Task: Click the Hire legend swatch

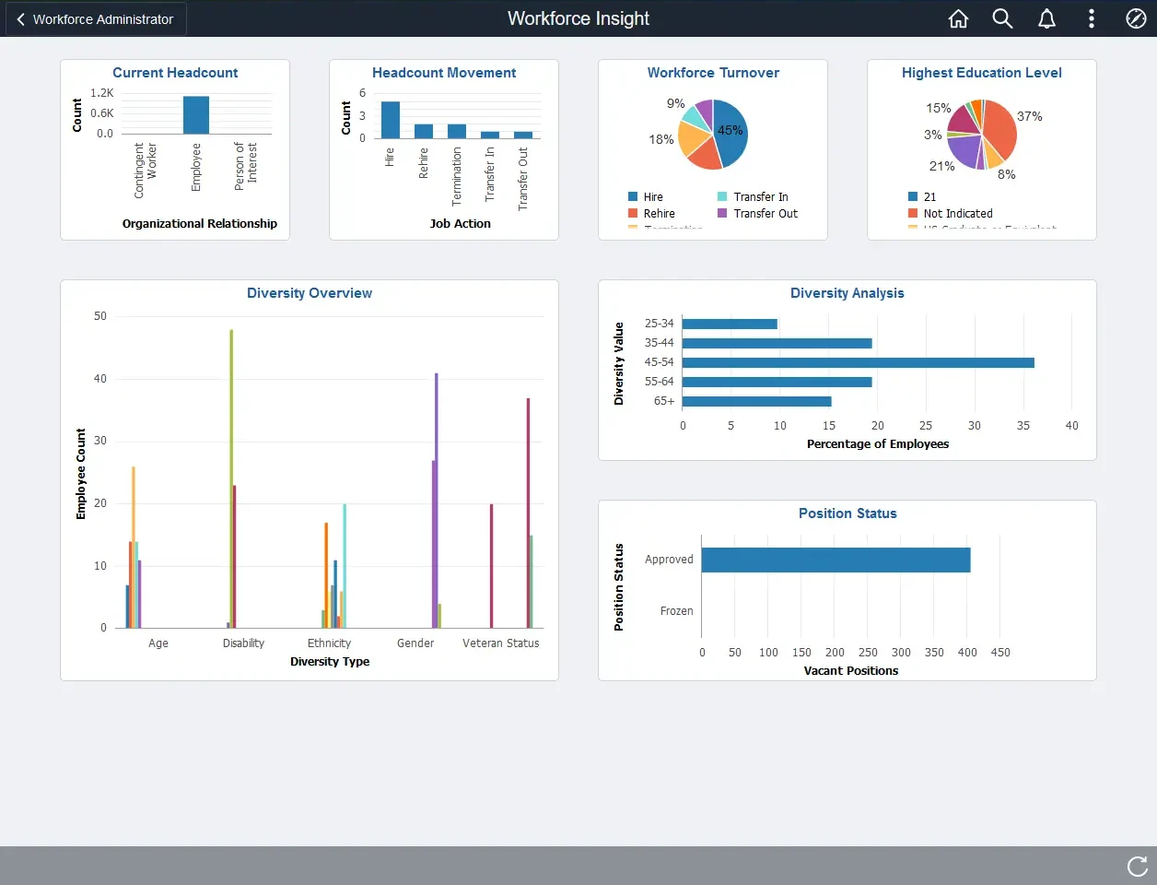Action: [633, 196]
